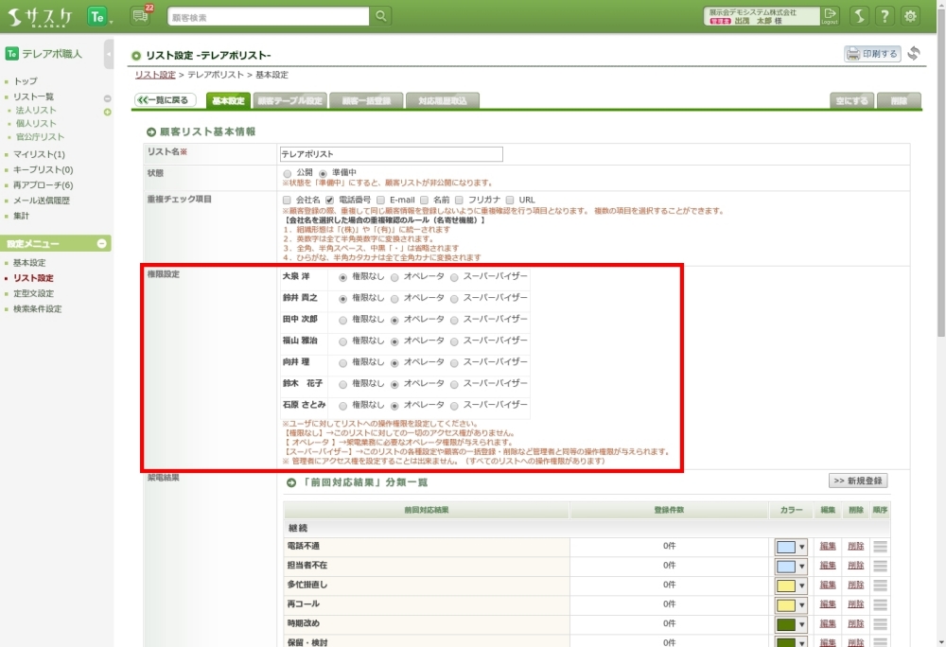Click the 新規登録 button
Screen dimensions: 946x647
[857, 481]
